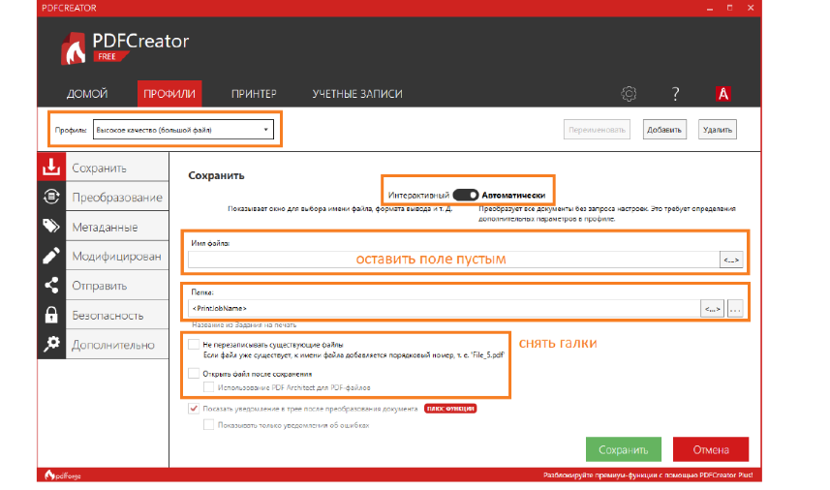Click the 'Автоматически' mode label
830x490 pixels.
(513, 196)
